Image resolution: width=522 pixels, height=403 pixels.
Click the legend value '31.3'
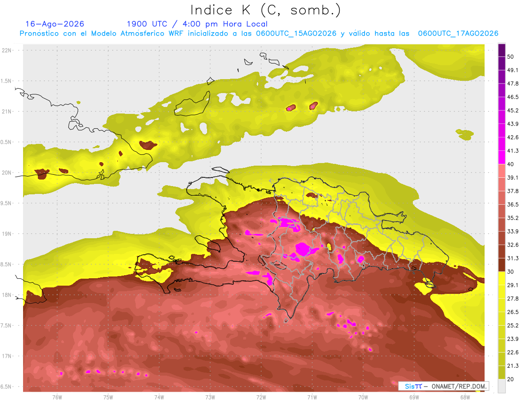point(513,258)
